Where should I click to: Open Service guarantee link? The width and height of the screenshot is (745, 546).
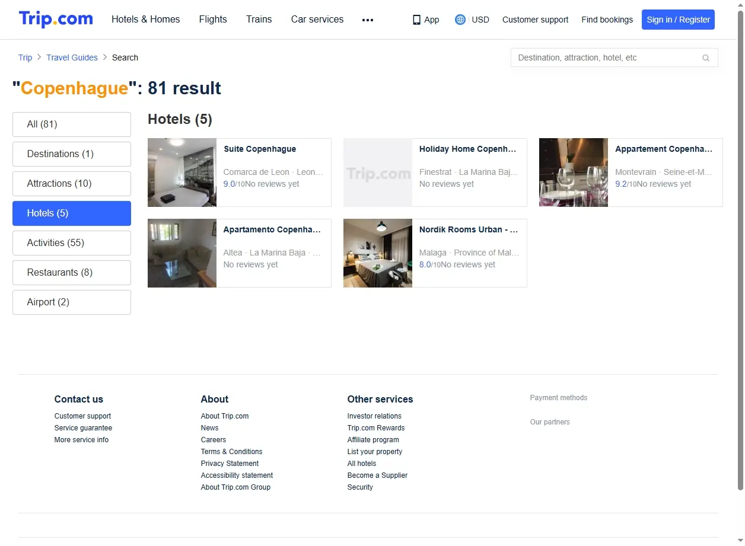point(83,428)
